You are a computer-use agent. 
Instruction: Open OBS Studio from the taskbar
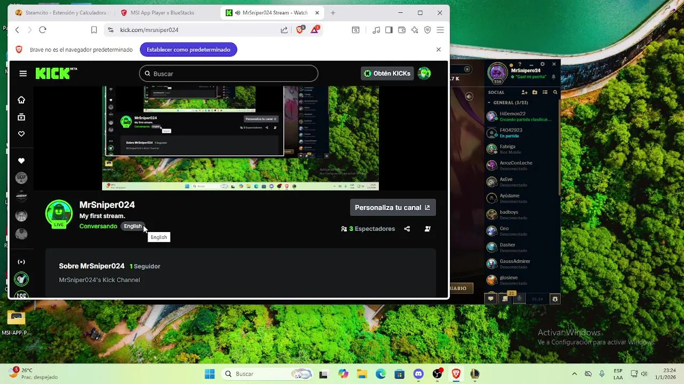coord(437,374)
